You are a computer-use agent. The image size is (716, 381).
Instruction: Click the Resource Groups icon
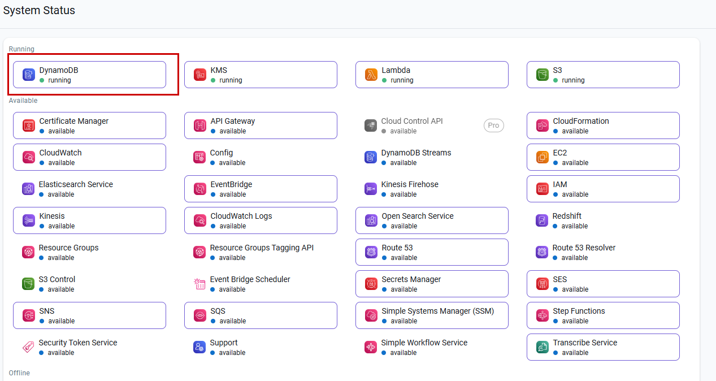(28, 252)
